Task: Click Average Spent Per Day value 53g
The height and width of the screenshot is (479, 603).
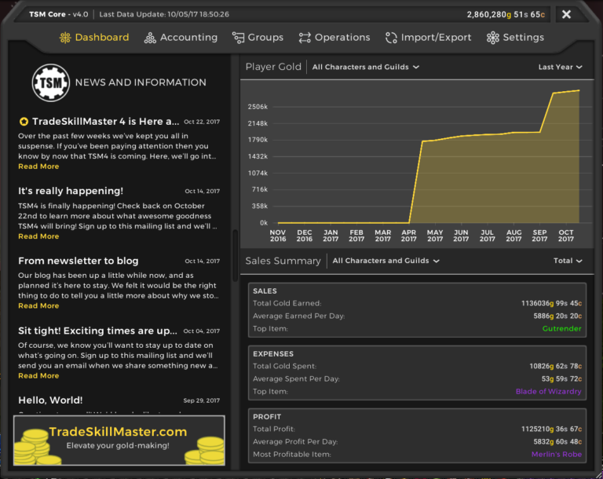Action: pyautogui.click(x=561, y=379)
